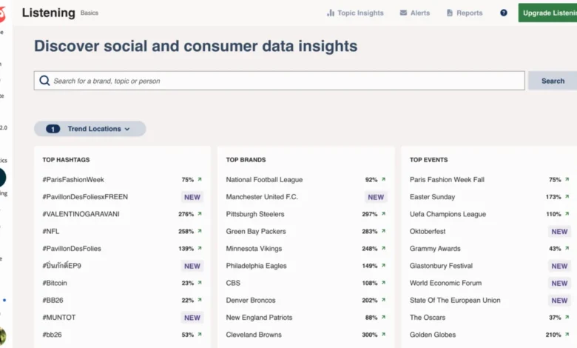The width and height of the screenshot is (577, 348).
Task: Click the NEW badge beside Manchester United F.C.
Action: coord(376,197)
